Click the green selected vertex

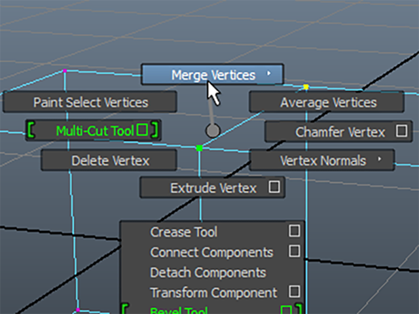click(x=199, y=148)
